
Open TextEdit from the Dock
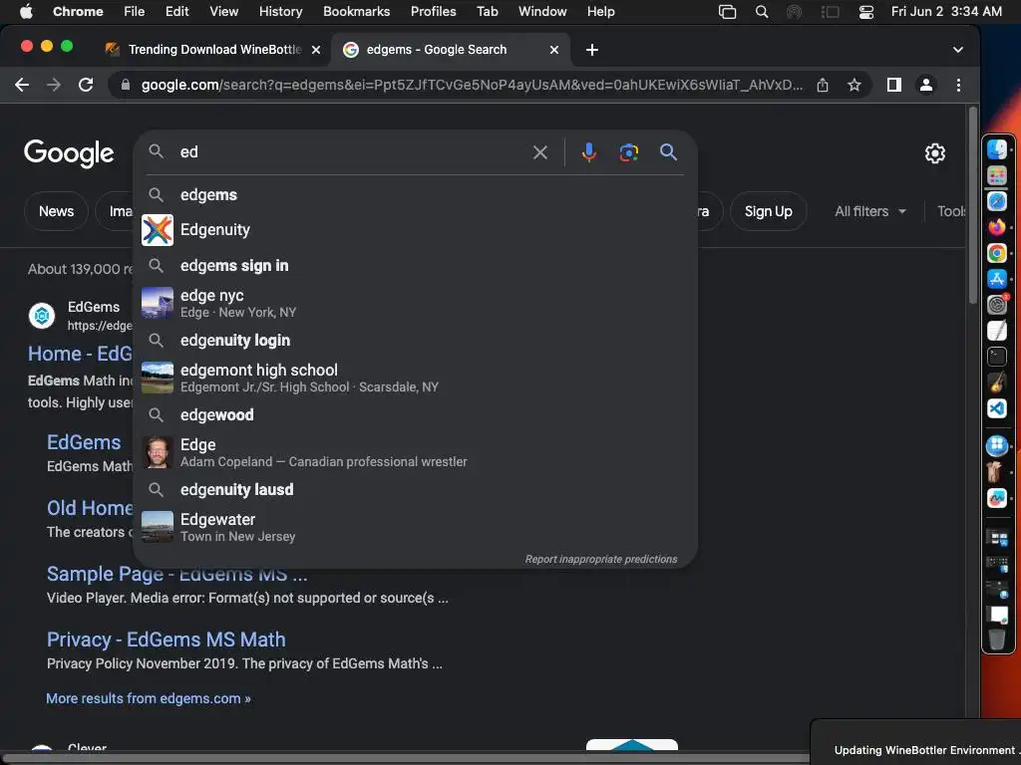997,331
